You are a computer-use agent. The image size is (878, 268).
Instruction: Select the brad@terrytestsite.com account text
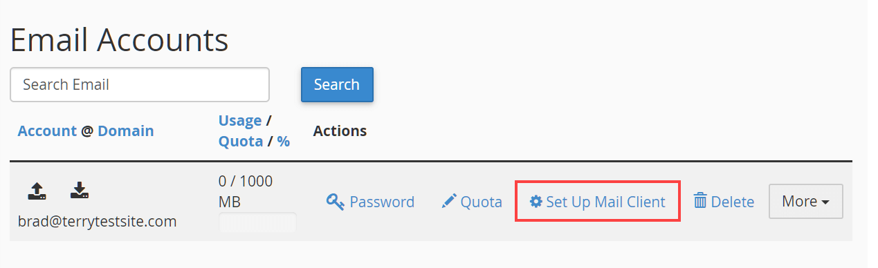tap(97, 222)
